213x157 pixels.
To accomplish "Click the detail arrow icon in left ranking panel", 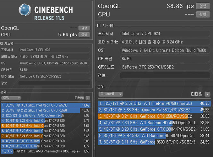I will tap(88, 98).
